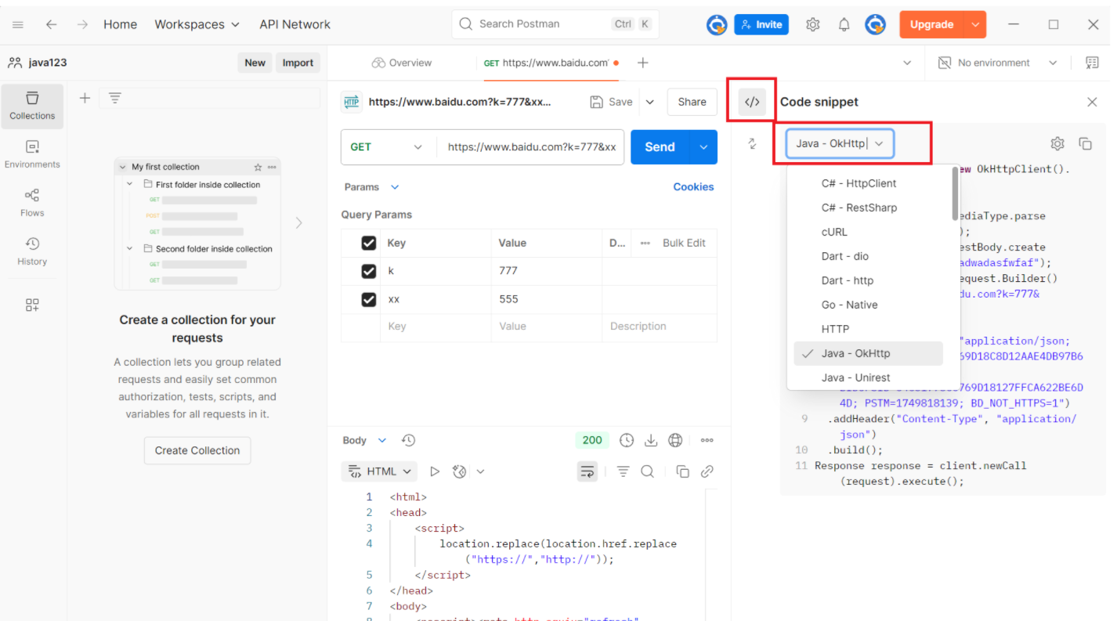Image resolution: width=1117 pixels, height=621 pixels.
Task: Open the Upgrade arrow dropdown
Action: point(975,24)
